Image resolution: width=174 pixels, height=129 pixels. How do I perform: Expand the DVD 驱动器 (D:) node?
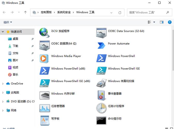coord(3,101)
